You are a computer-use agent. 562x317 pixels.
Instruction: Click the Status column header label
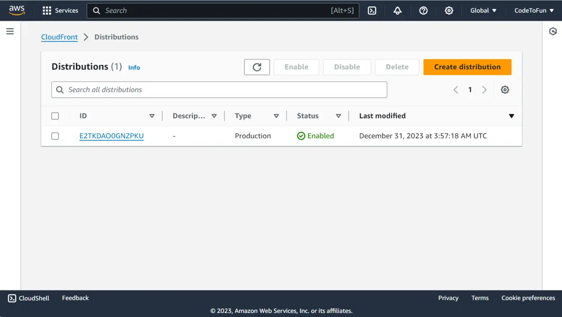(308, 116)
